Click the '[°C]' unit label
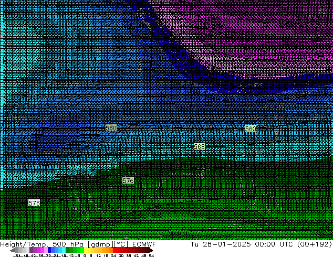This screenshot has width=333, height=257. [121, 244]
